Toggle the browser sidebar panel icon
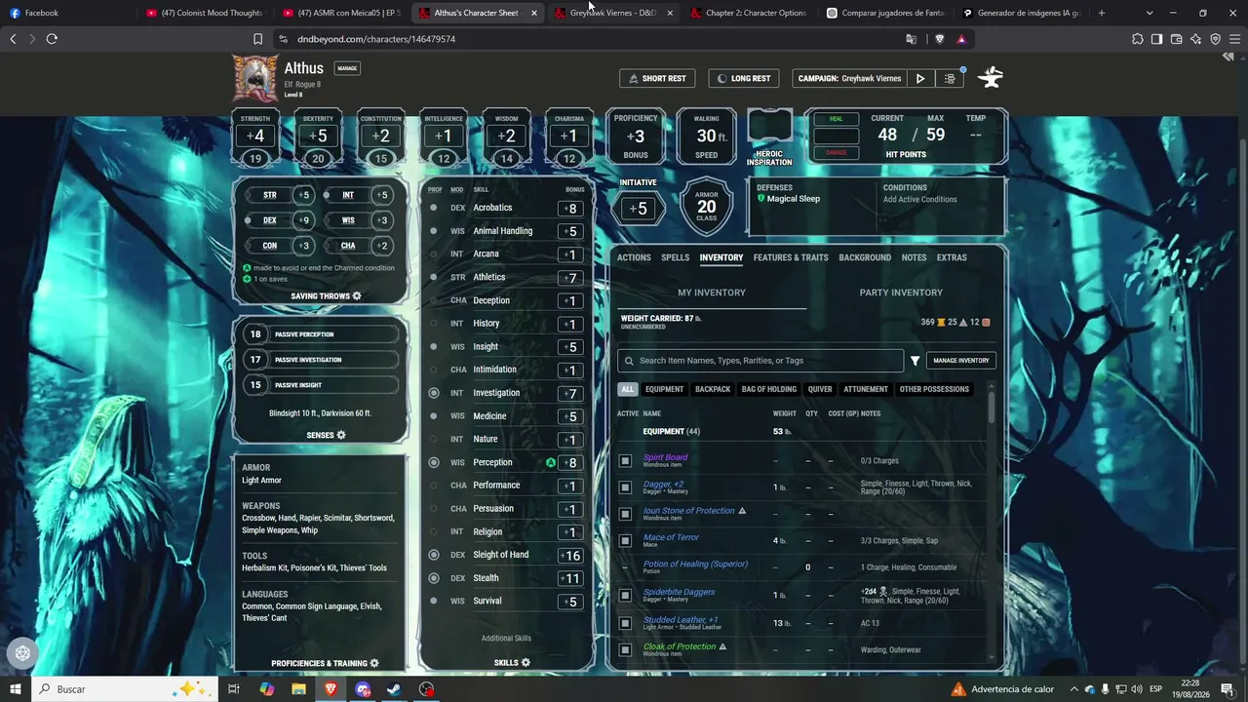This screenshot has width=1248, height=702. click(x=1156, y=39)
